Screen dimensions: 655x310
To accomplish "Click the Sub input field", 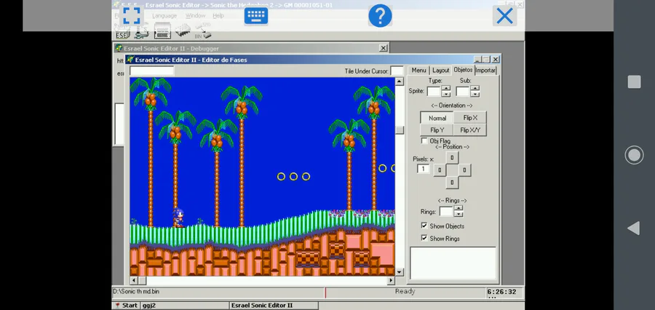I will point(463,92).
